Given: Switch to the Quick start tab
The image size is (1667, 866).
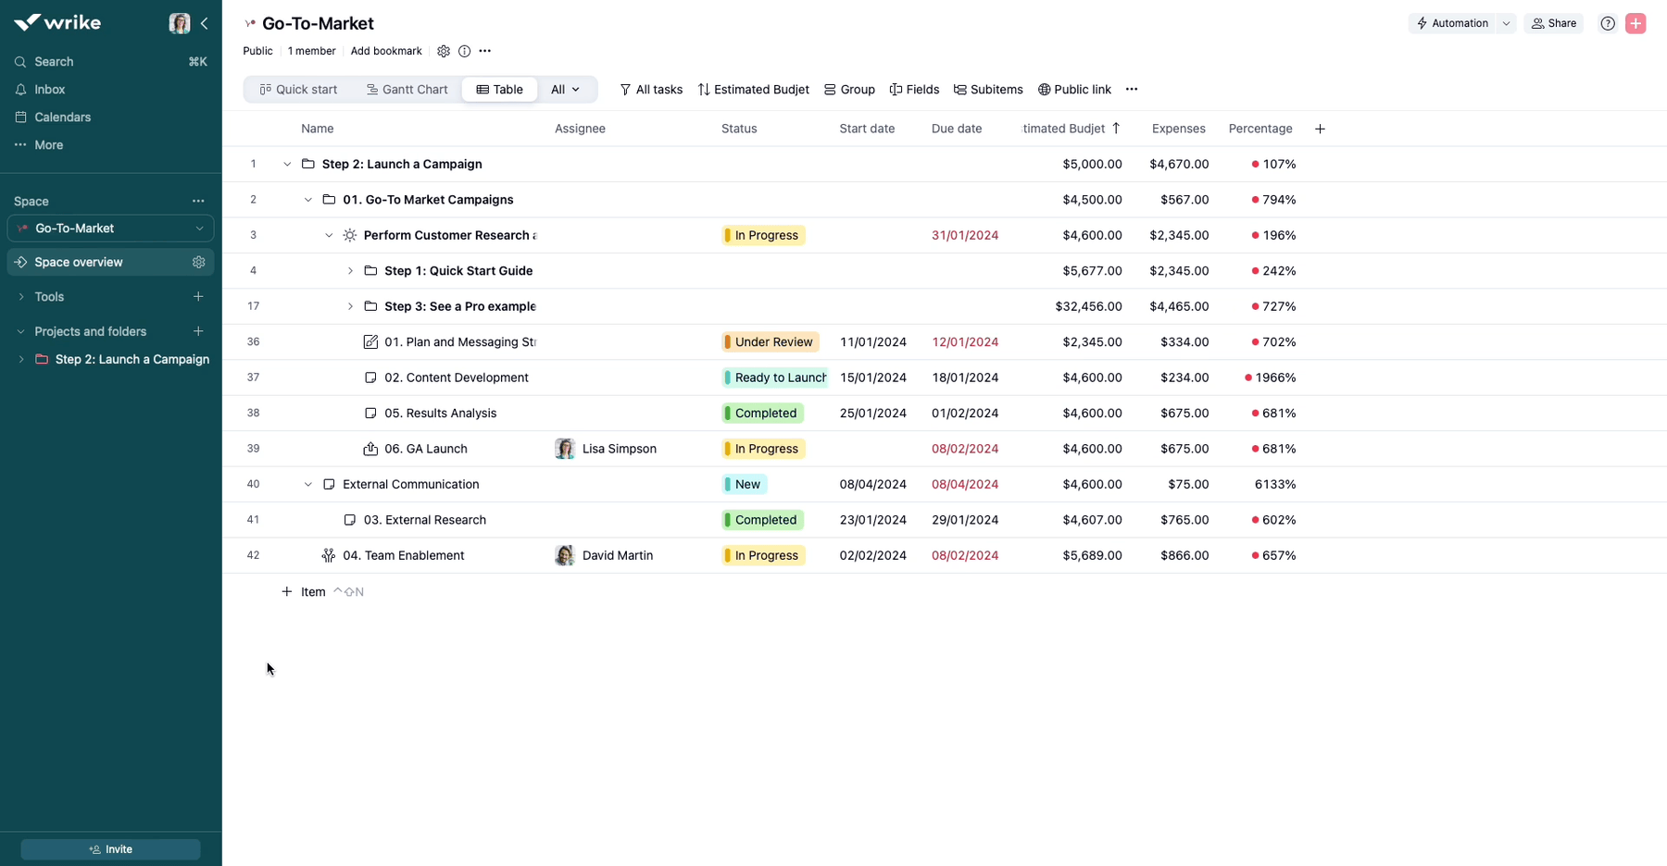Looking at the screenshot, I should pyautogui.click(x=298, y=90).
